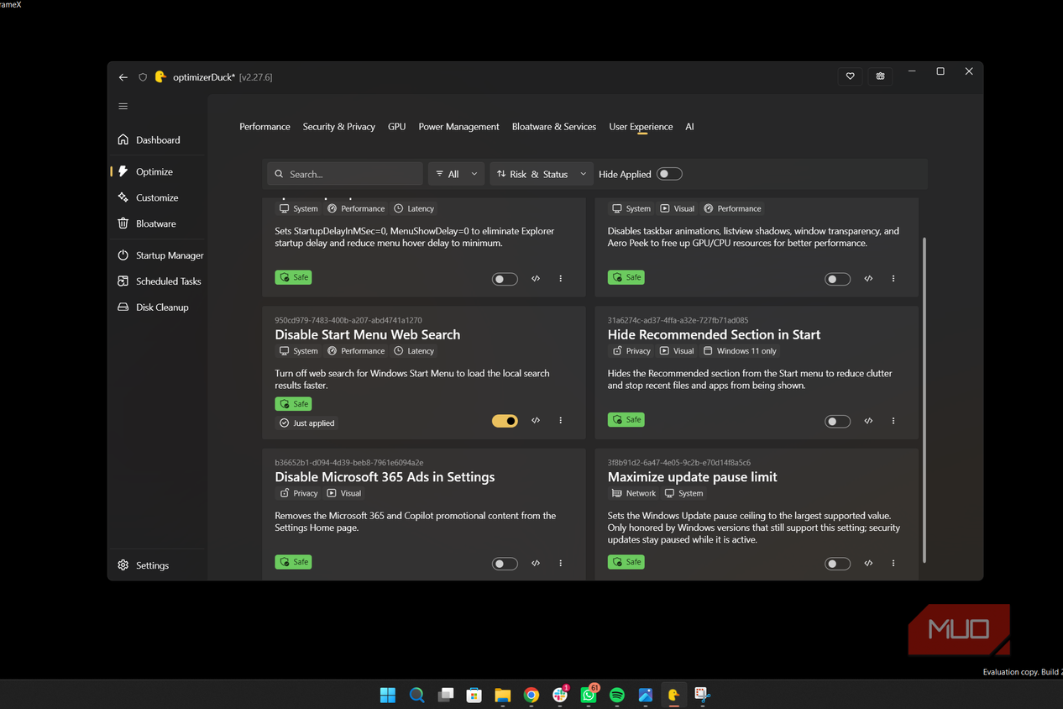Viewport: 1063px width, 709px height.
Task: Click GUID 950cd979-7483-400b-a207-abd4741a1270
Action: point(348,320)
